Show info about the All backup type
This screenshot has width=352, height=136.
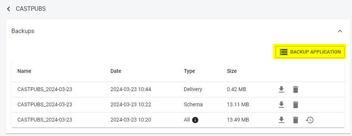click(x=195, y=120)
